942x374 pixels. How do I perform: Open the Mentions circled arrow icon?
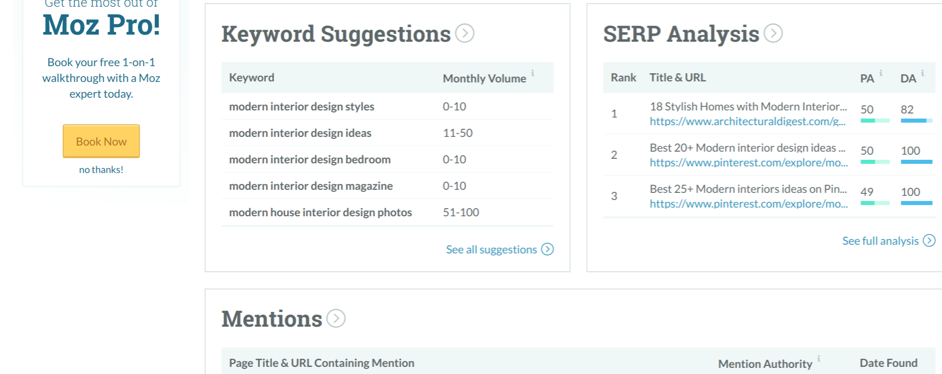pos(336,319)
